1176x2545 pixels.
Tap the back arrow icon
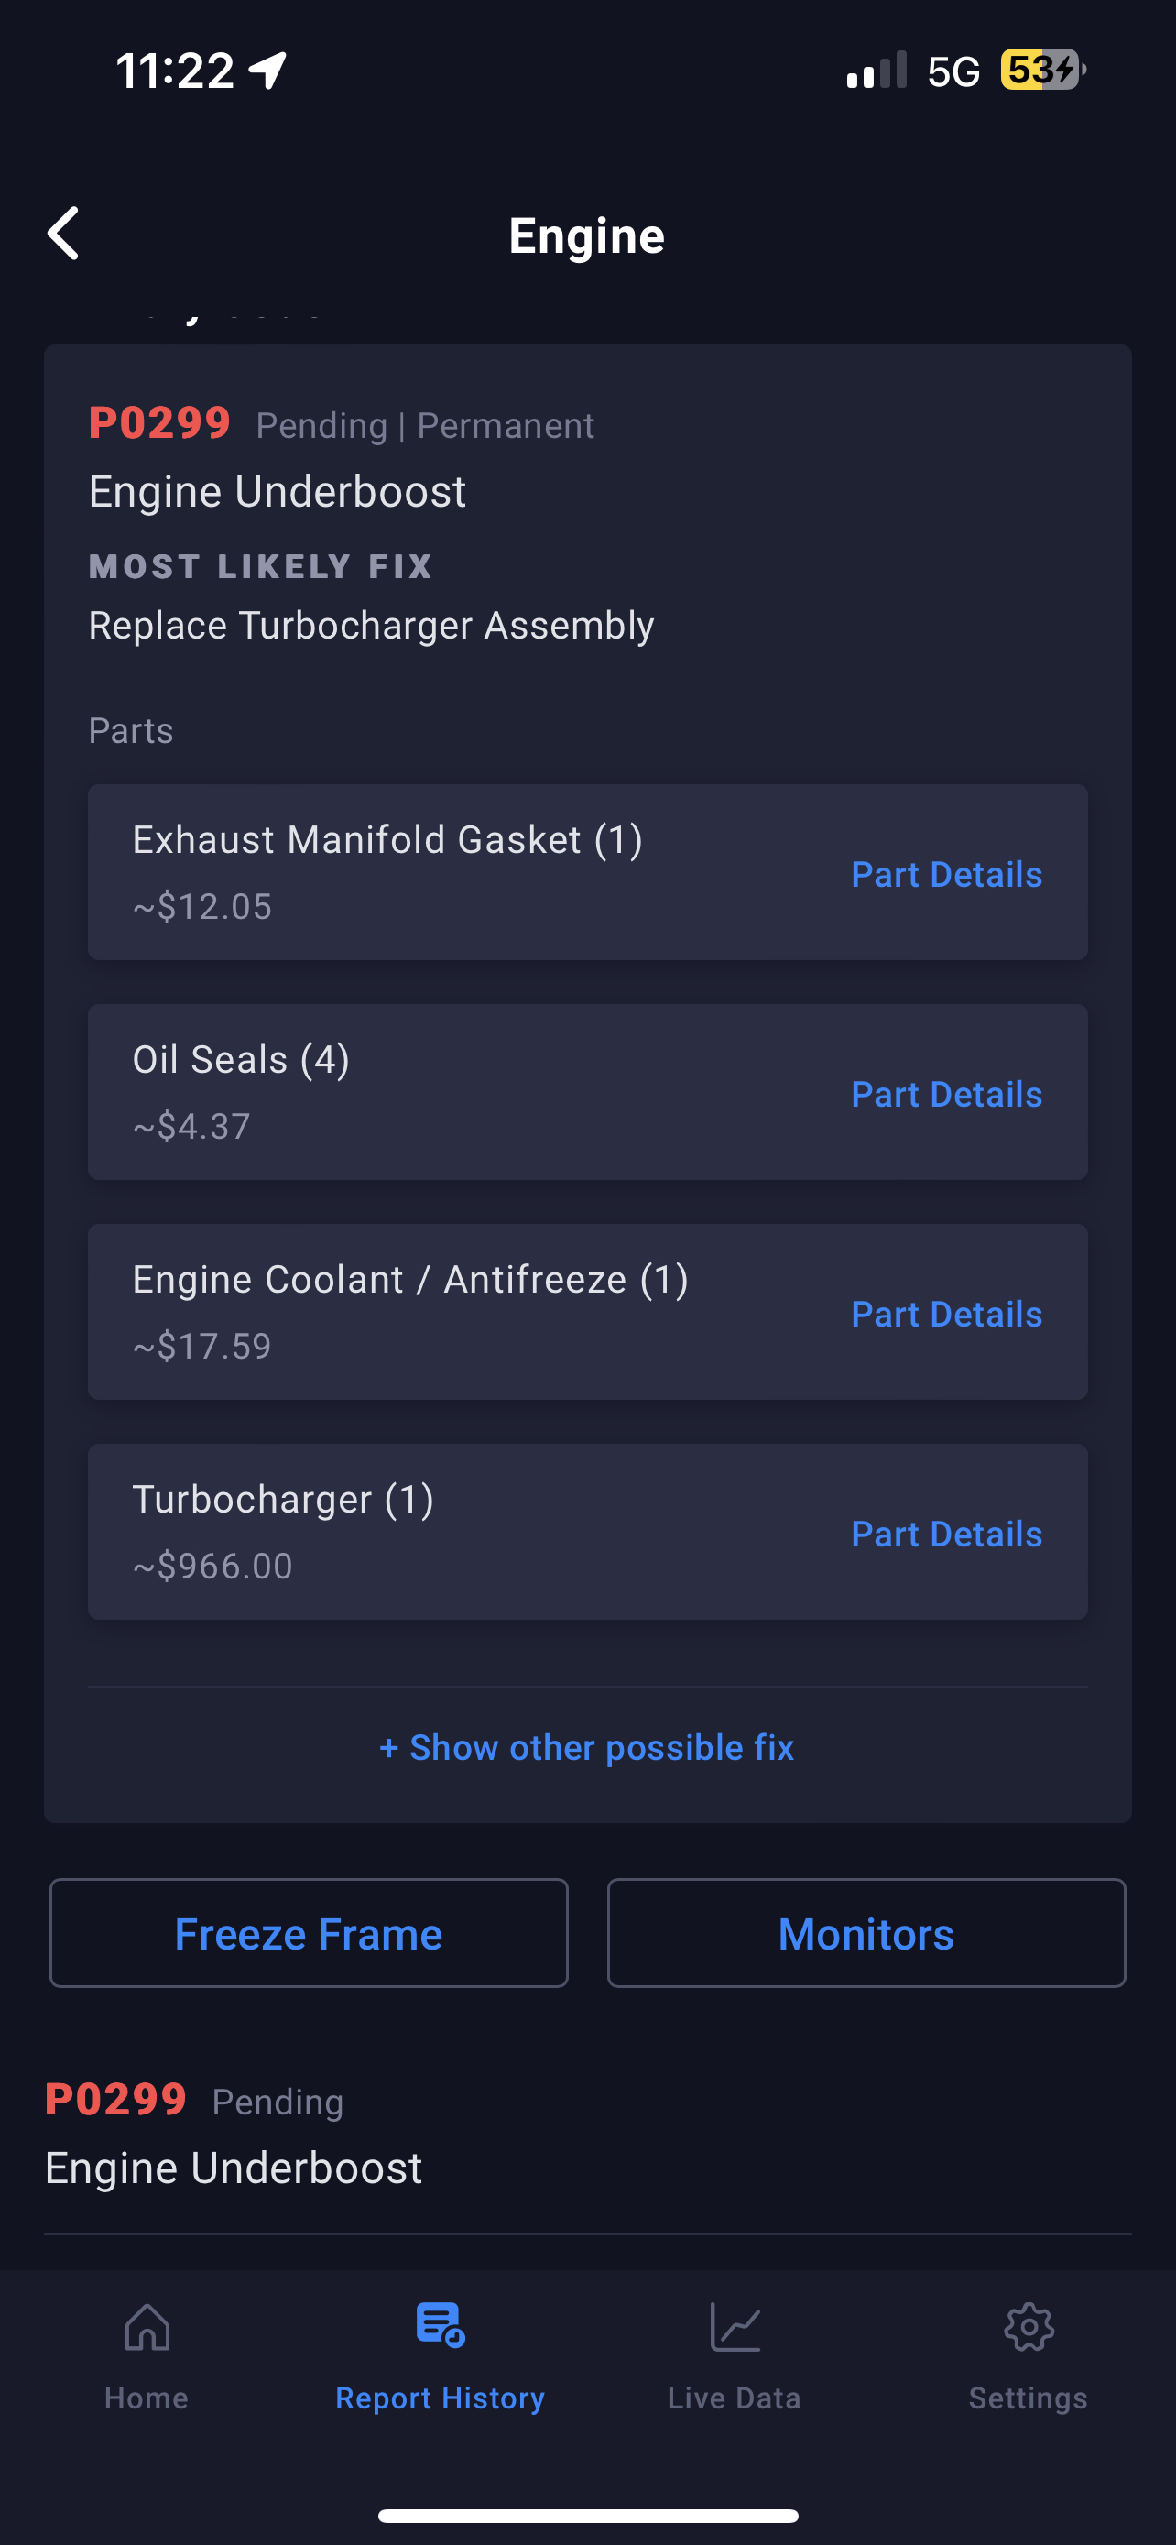click(64, 235)
